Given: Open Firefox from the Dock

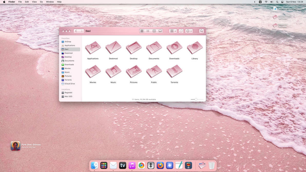Looking at the screenshot, I should pyautogui.click(x=160, y=165).
